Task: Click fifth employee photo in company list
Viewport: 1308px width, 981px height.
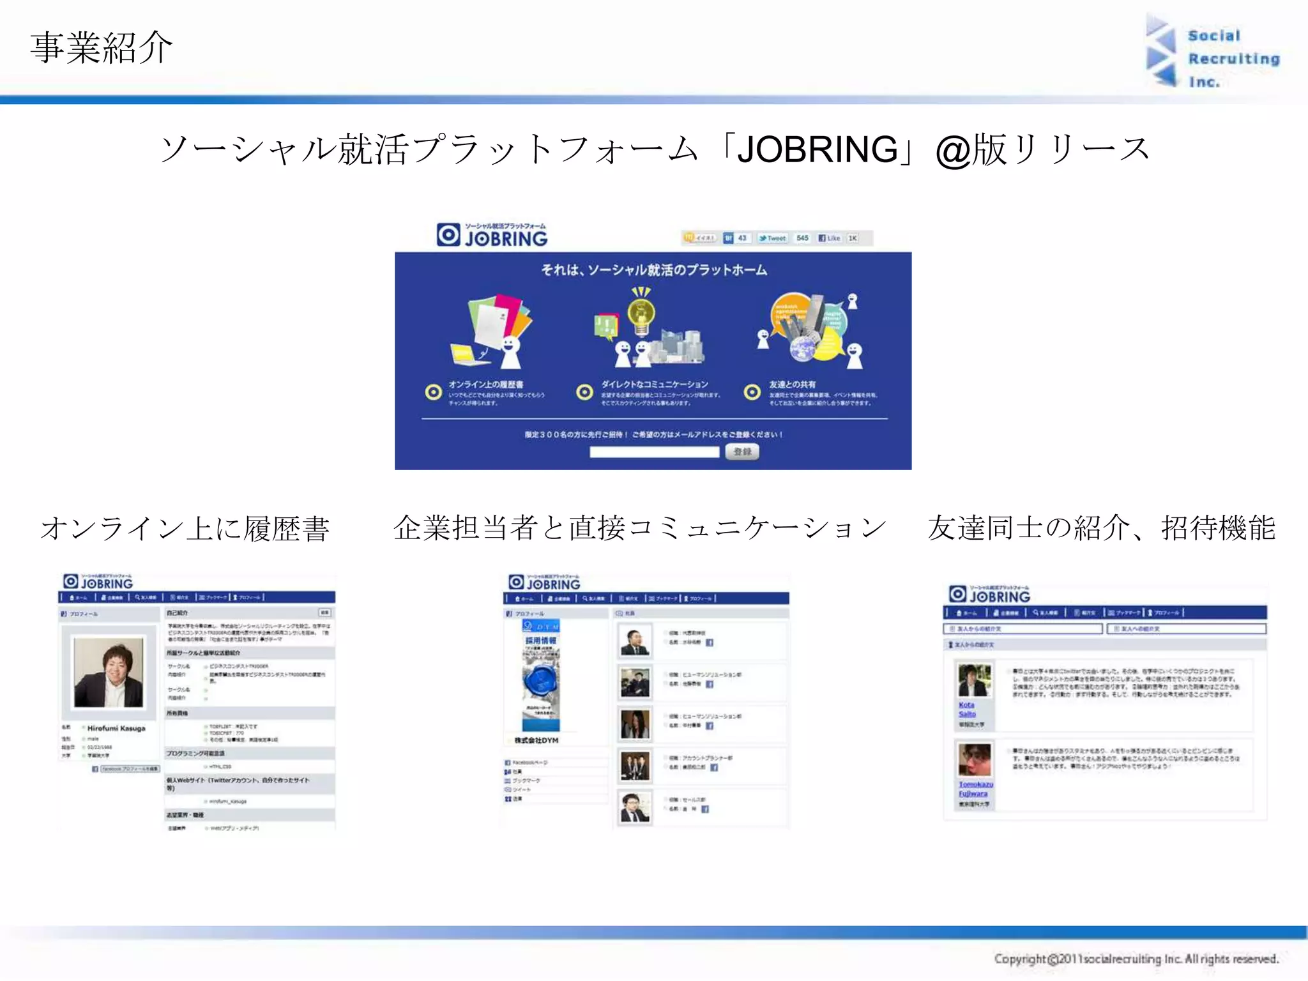Action: point(635,808)
